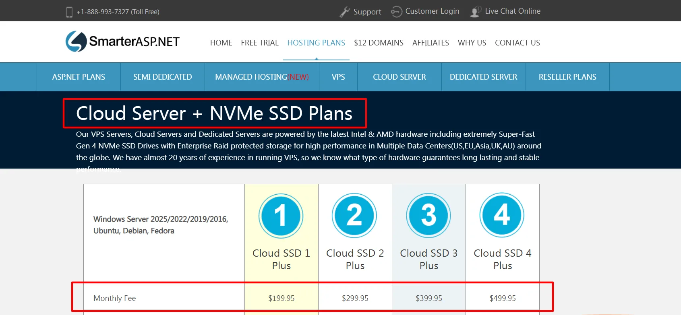Open the $12 DOMAINS menu item
The height and width of the screenshot is (315, 681).
pyautogui.click(x=379, y=43)
